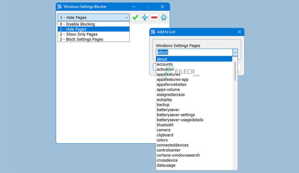Click the Windows Settings Blocker title icon
The height and width of the screenshot is (173, 299).
[x=59, y=7]
